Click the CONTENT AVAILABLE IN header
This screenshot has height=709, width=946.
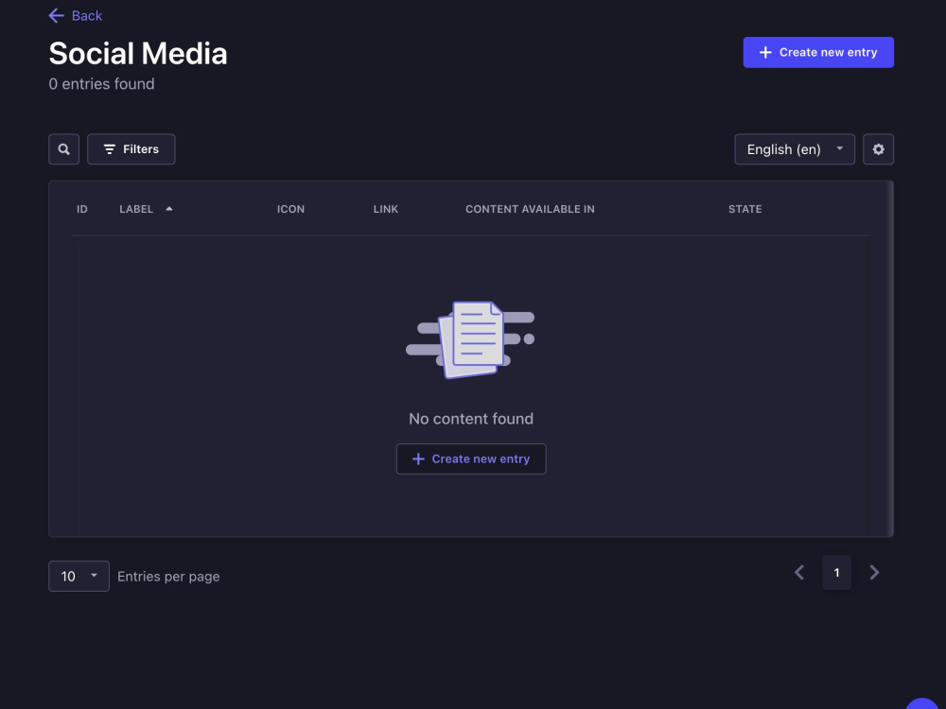coord(530,209)
